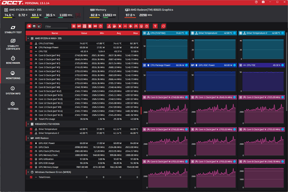Select the GPU Clock (Effective) row
Viewport: 288px width, 192px height.
point(83,151)
